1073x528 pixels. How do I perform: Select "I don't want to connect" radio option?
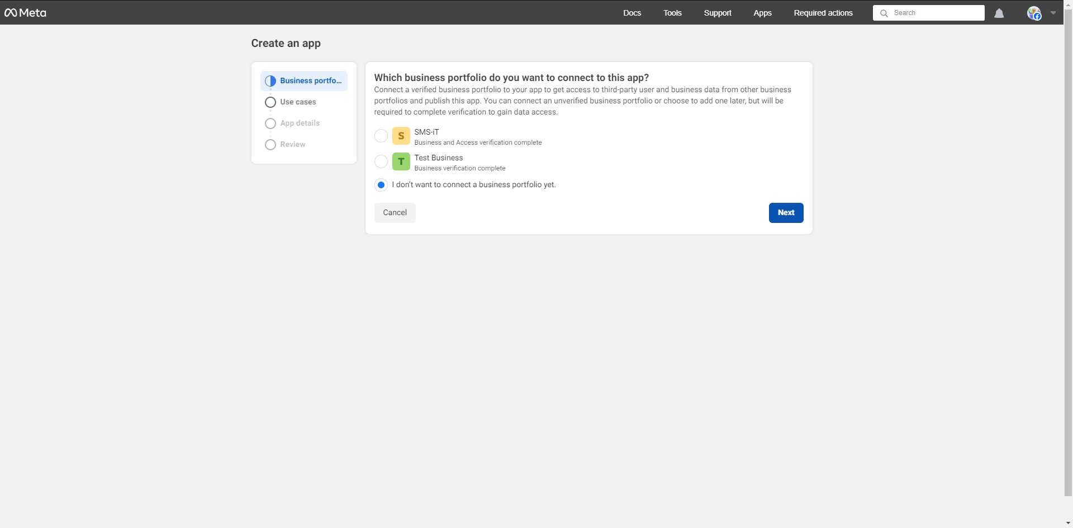pos(381,185)
